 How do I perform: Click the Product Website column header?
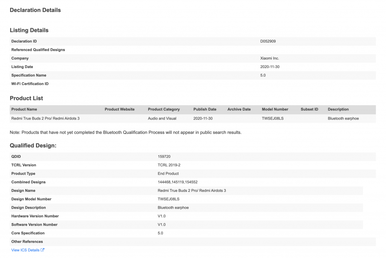click(119, 109)
